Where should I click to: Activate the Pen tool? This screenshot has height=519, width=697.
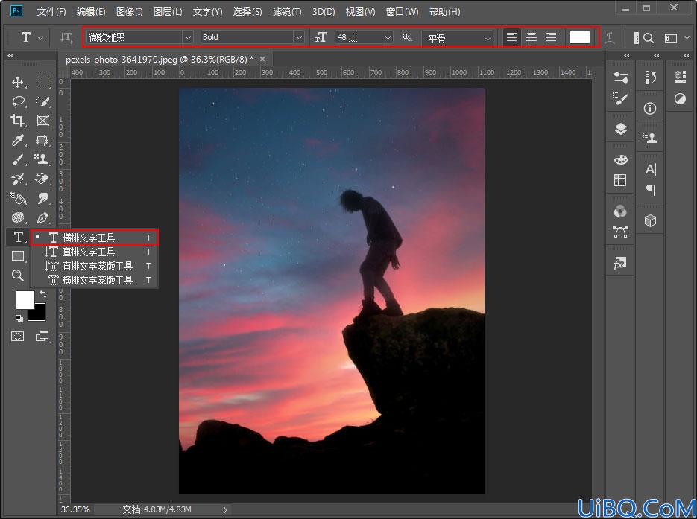pos(42,217)
